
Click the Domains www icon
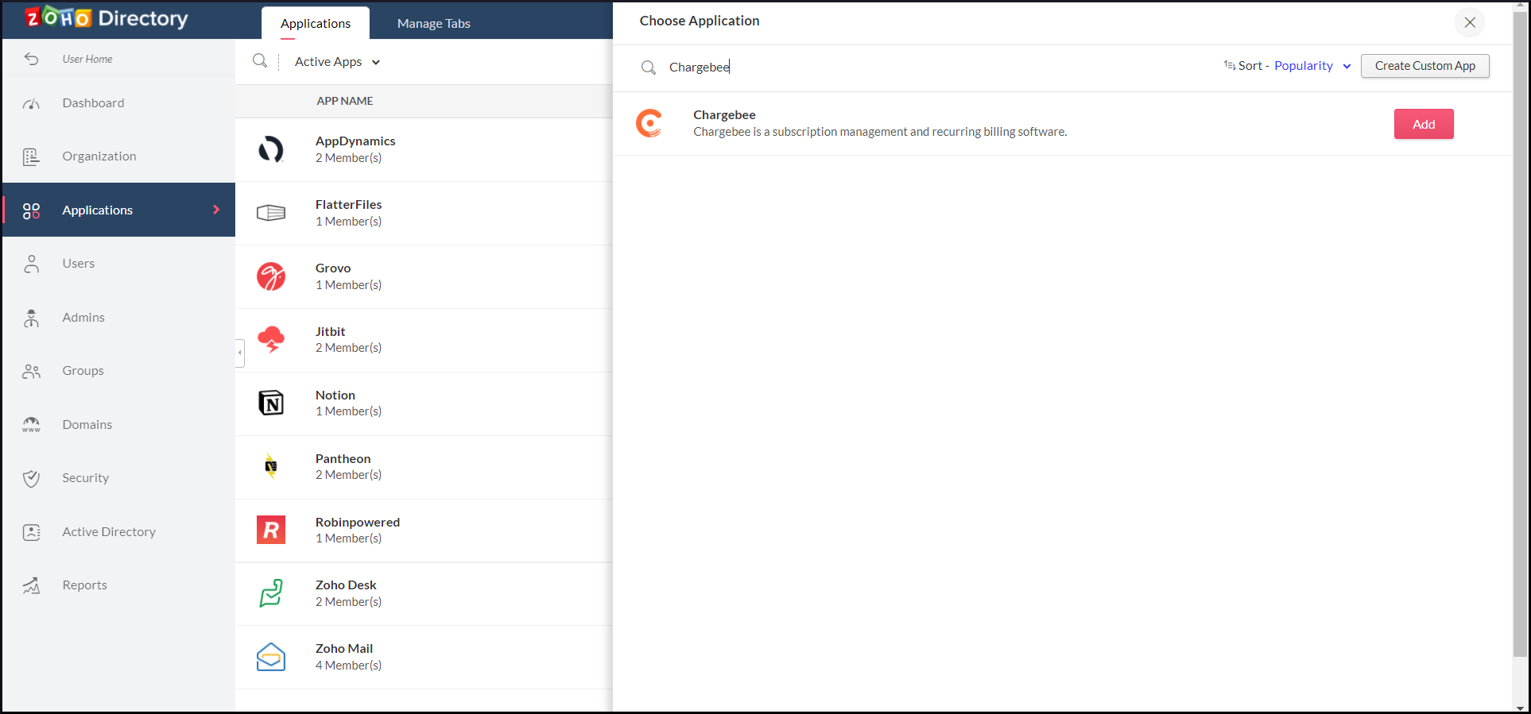point(31,425)
